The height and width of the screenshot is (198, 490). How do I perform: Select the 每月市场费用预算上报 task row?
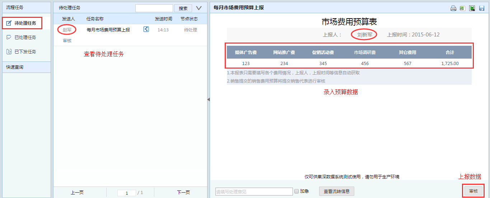coord(130,35)
